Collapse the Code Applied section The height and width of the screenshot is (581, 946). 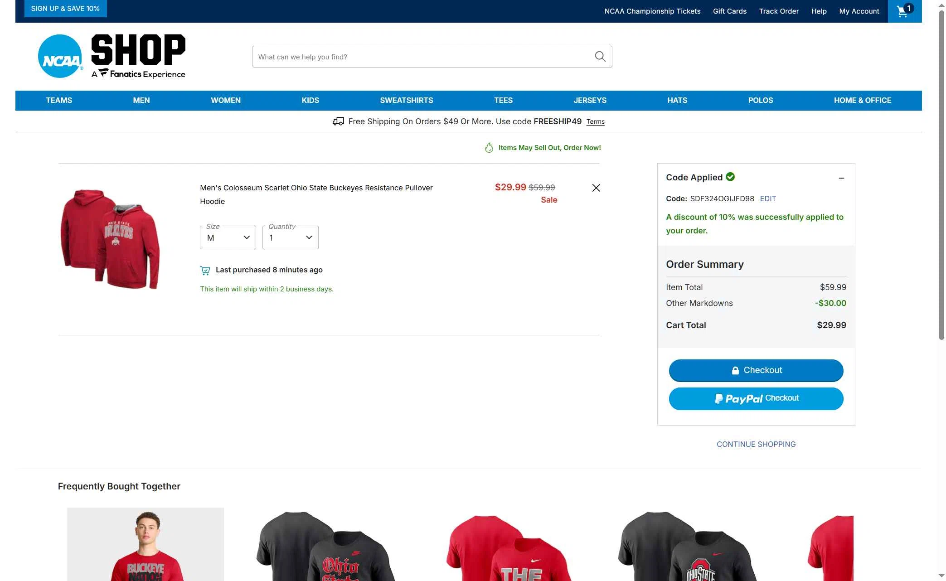(842, 178)
